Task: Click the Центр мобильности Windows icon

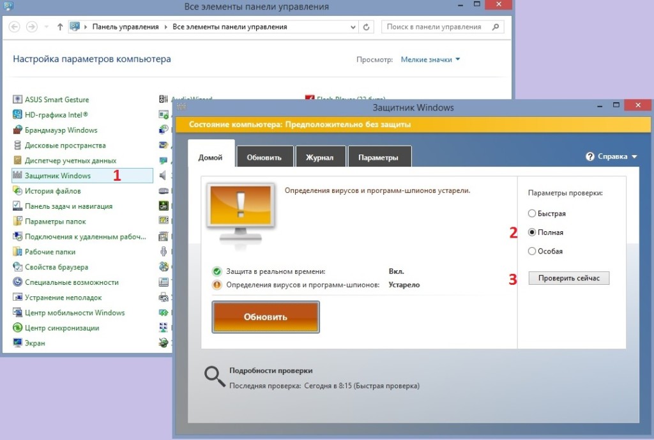Action: (x=17, y=312)
